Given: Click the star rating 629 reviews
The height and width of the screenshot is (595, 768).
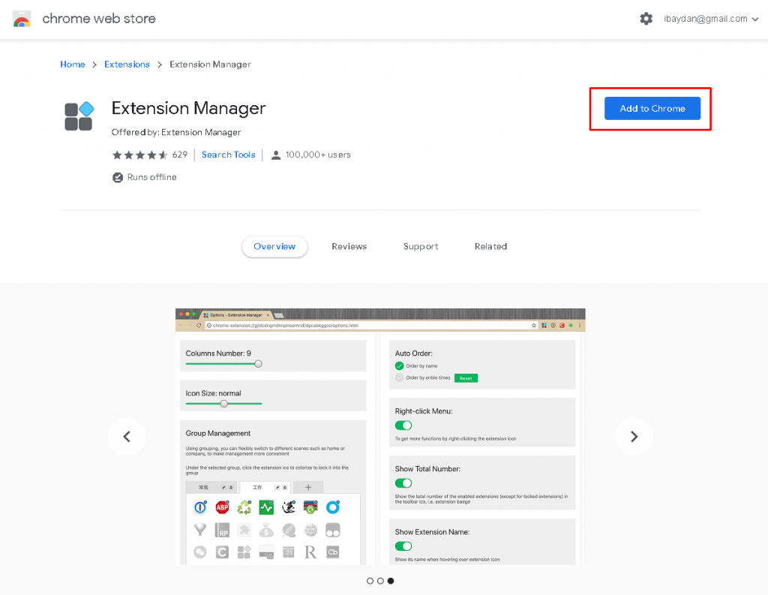Looking at the screenshot, I should coord(150,155).
